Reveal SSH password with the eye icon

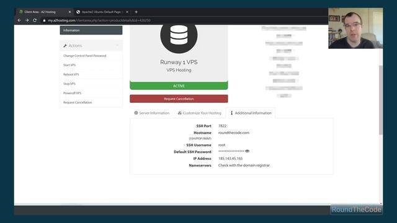247,151
